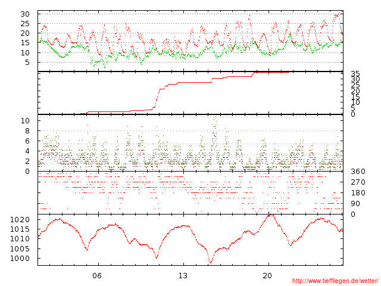This screenshot has height=286, width=381.
Task: Click the 20 date label below pressure chart
Action: (x=267, y=276)
